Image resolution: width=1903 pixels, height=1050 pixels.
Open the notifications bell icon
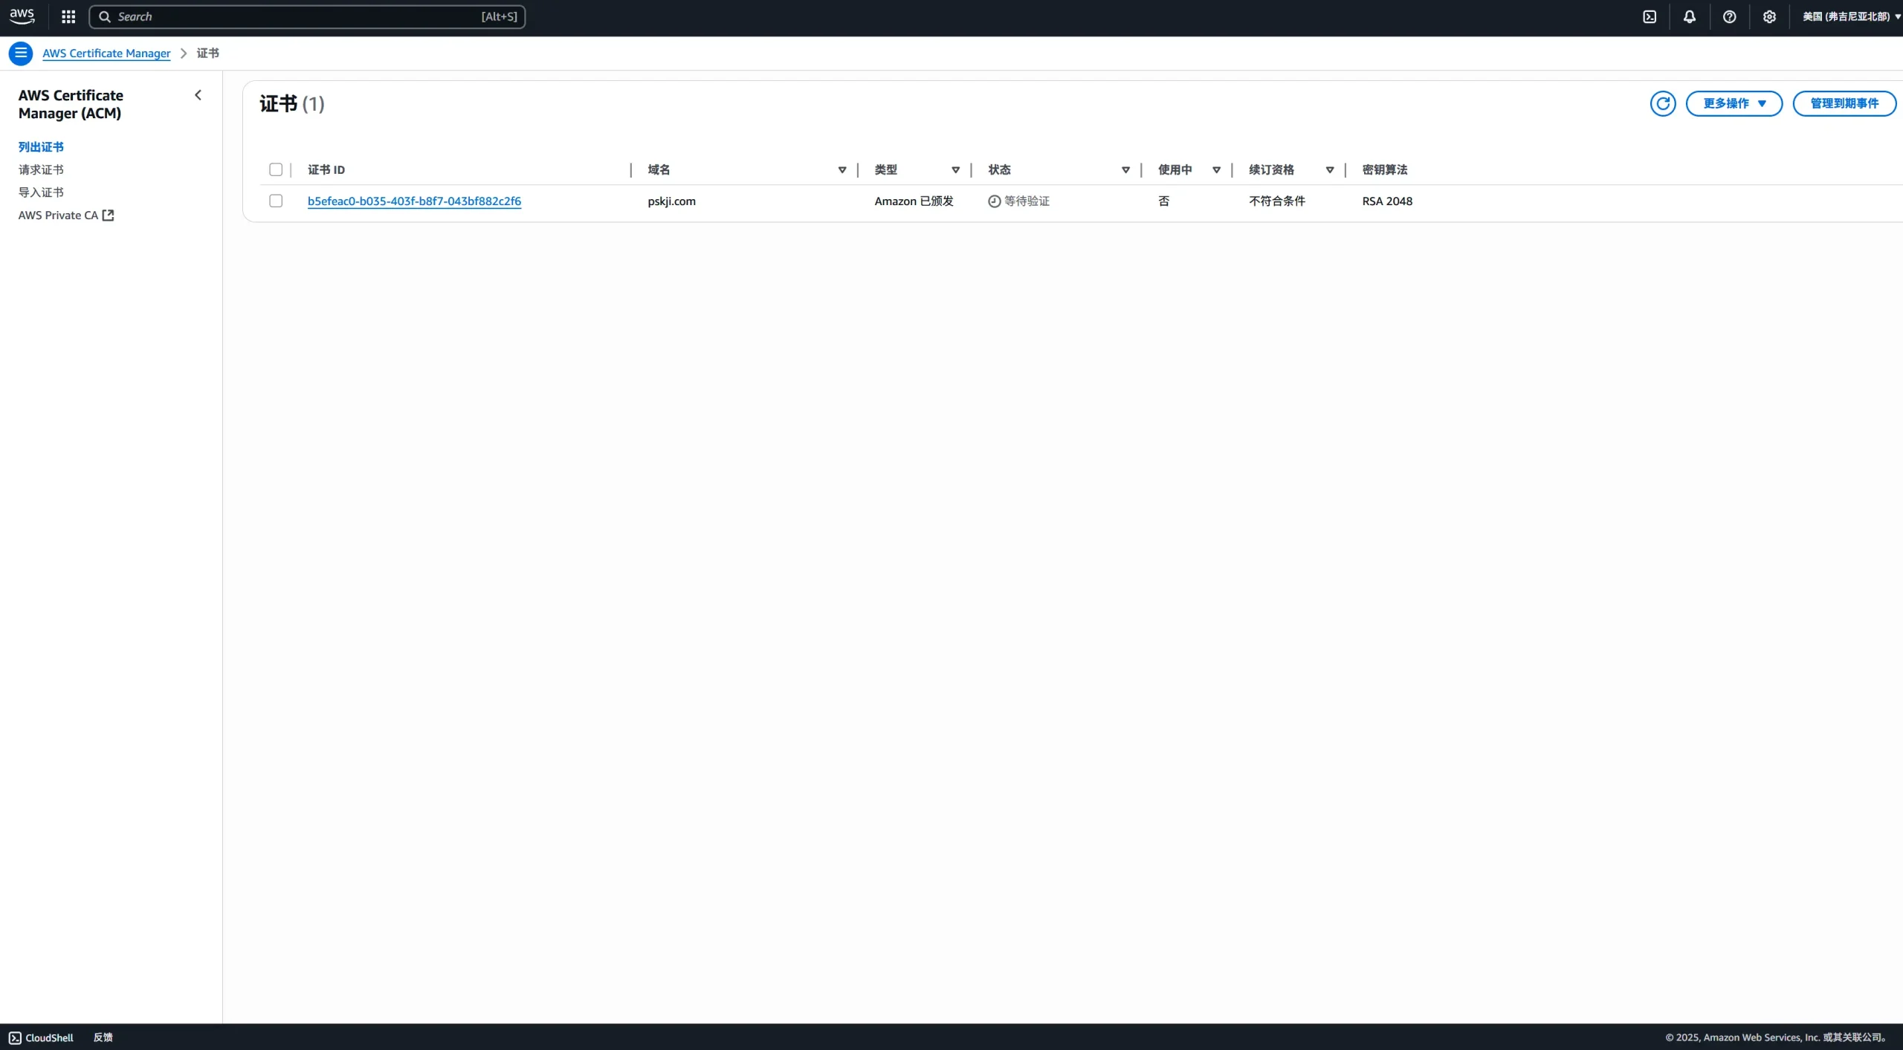(1690, 16)
